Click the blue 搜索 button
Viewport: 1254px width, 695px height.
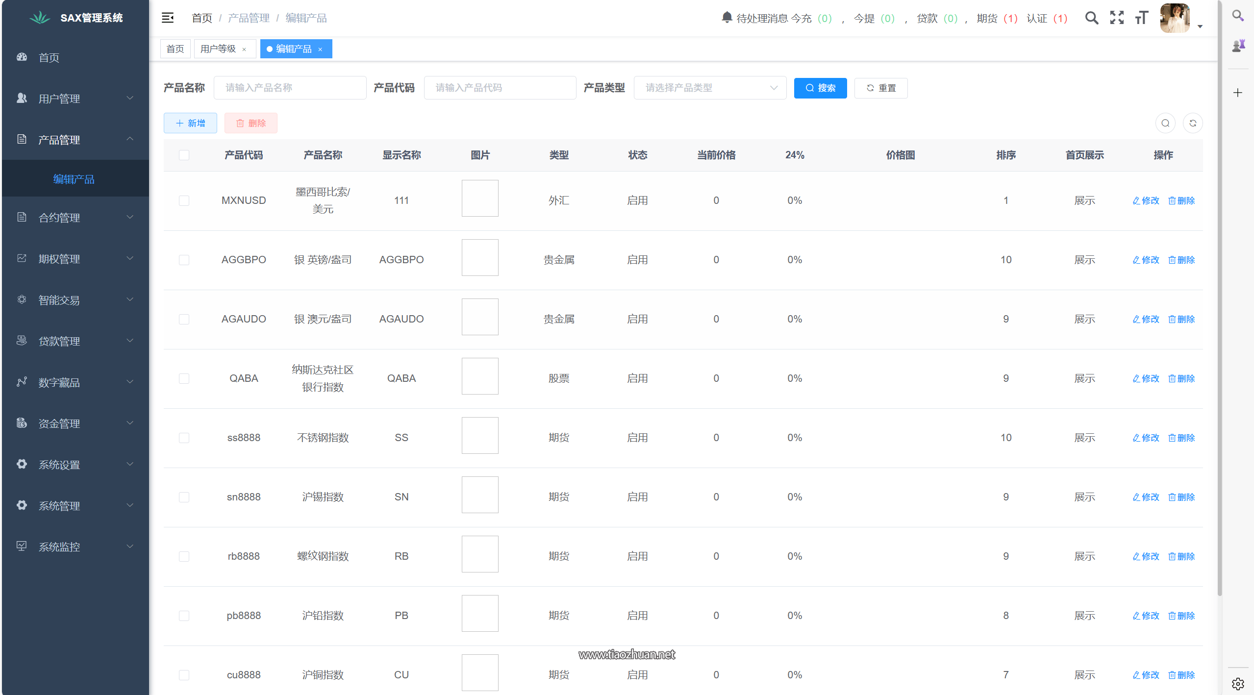coord(820,88)
